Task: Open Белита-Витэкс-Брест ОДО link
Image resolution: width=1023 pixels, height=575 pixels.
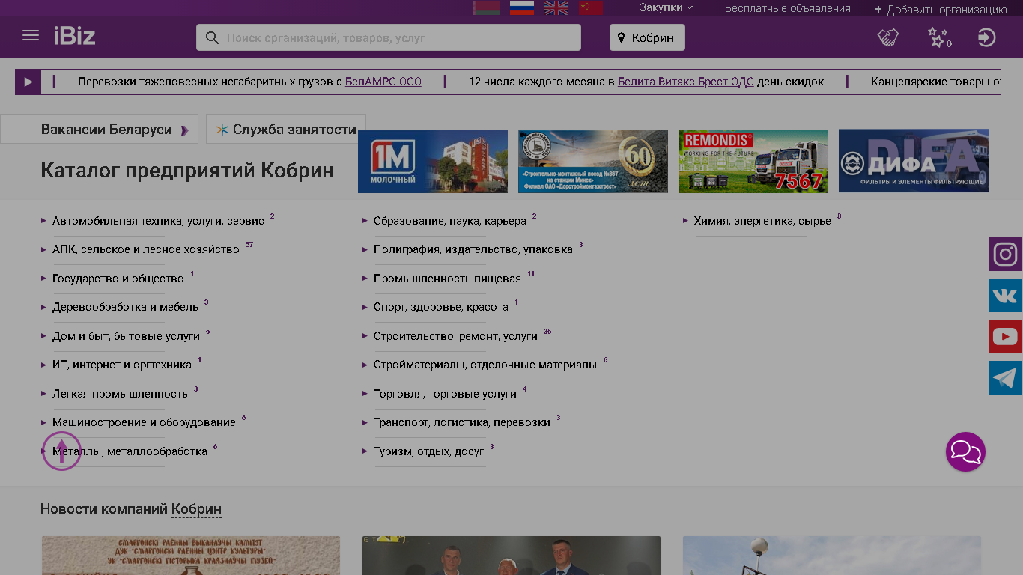Action: click(x=685, y=82)
